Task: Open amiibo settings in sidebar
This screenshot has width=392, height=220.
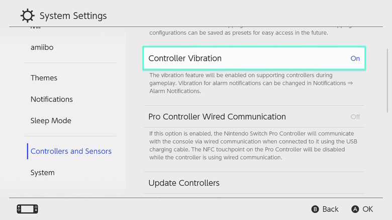Action: point(42,47)
